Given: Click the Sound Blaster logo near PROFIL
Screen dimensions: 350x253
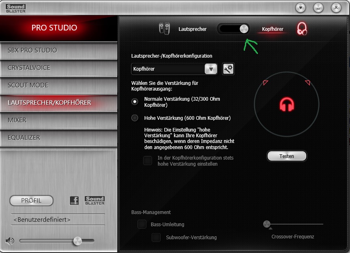Looking at the screenshot, I should pyautogui.click(x=94, y=201).
